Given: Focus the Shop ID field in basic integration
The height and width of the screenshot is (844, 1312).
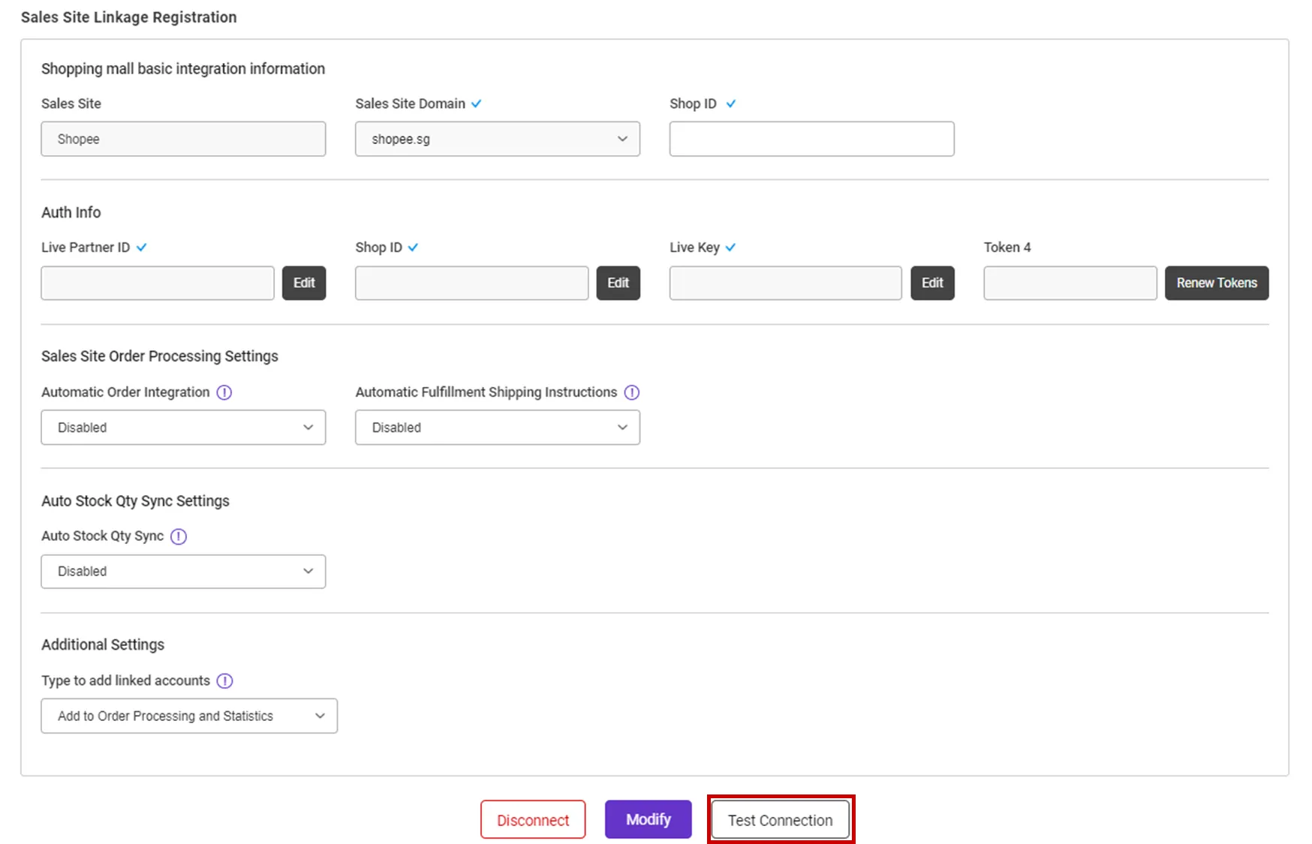Looking at the screenshot, I should click(x=811, y=139).
